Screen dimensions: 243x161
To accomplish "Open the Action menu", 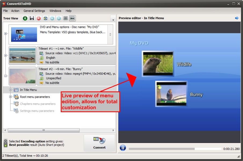I will click(15, 11).
